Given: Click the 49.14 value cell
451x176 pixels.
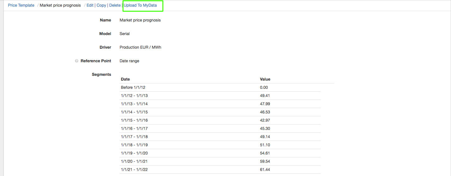Looking at the screenshot, I should coord(265,137).
